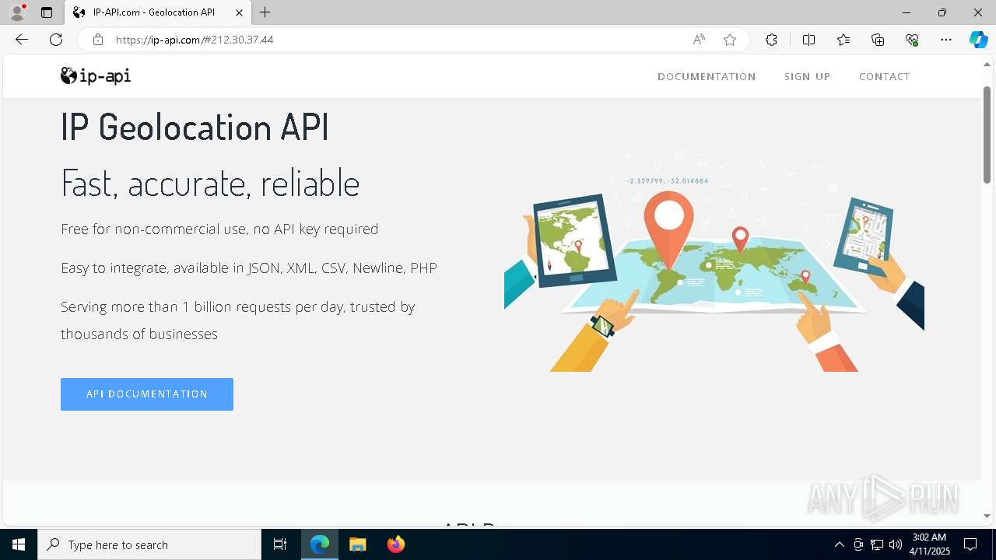Refresh the page with reload icon
This screenshot has height=560, width=996.
click(x=56, y=40)
